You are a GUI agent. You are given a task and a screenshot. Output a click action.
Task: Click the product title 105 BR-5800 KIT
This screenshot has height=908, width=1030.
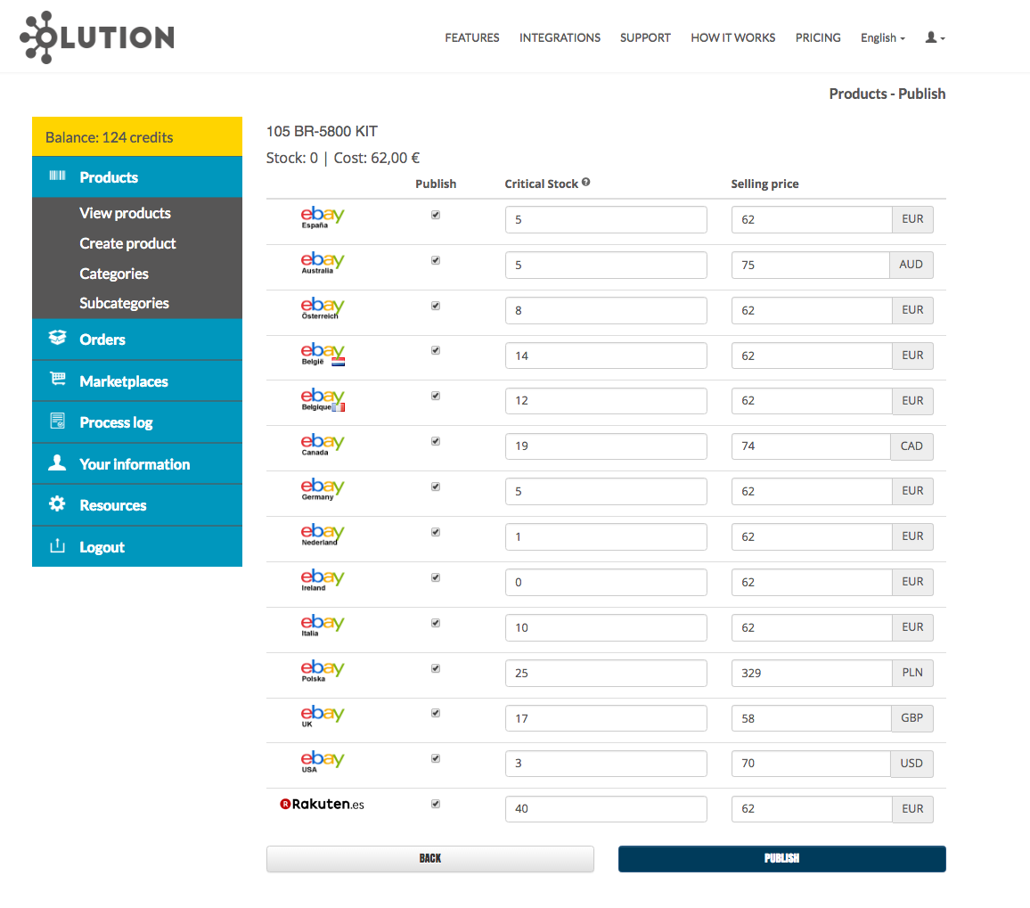point(322,131)
